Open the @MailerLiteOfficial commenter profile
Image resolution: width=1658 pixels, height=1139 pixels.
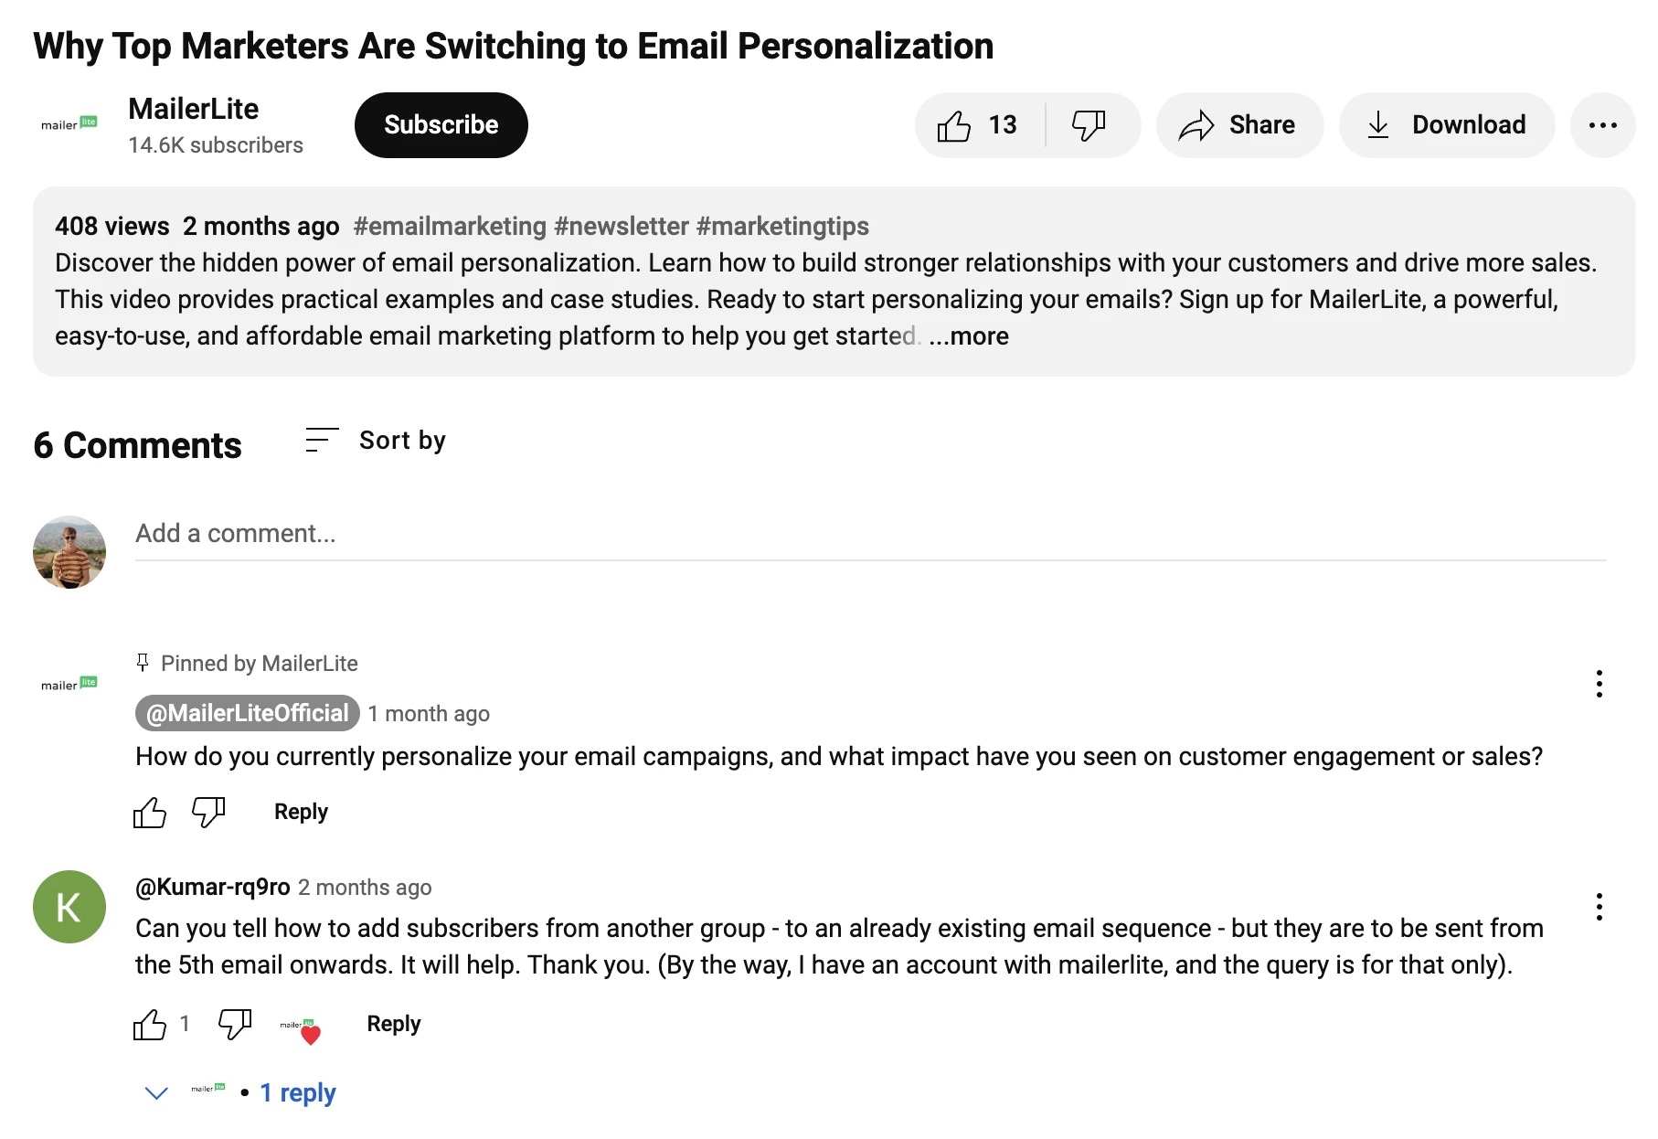(248, 714)
